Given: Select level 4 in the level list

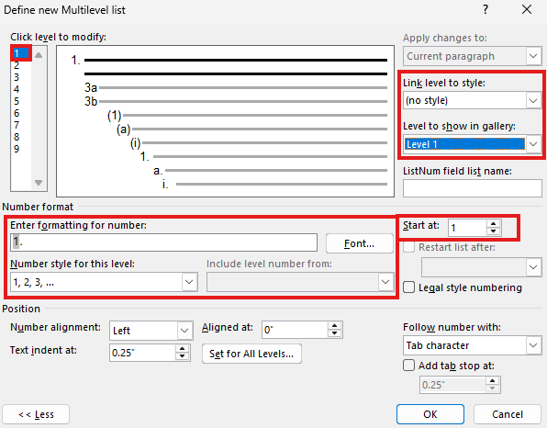Looking at the screenshot, I should point(17,89).
